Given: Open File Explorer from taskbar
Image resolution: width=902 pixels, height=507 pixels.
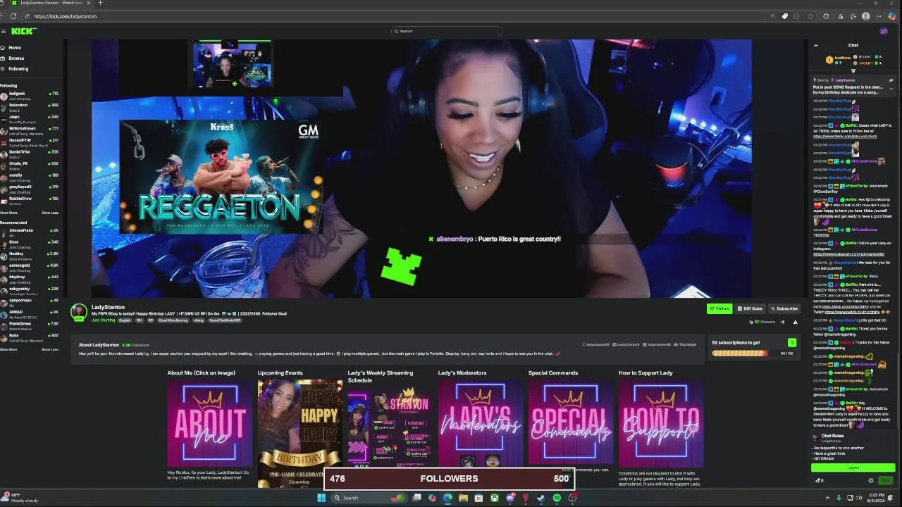Looking at the screenshot, I should pos(463,498).
